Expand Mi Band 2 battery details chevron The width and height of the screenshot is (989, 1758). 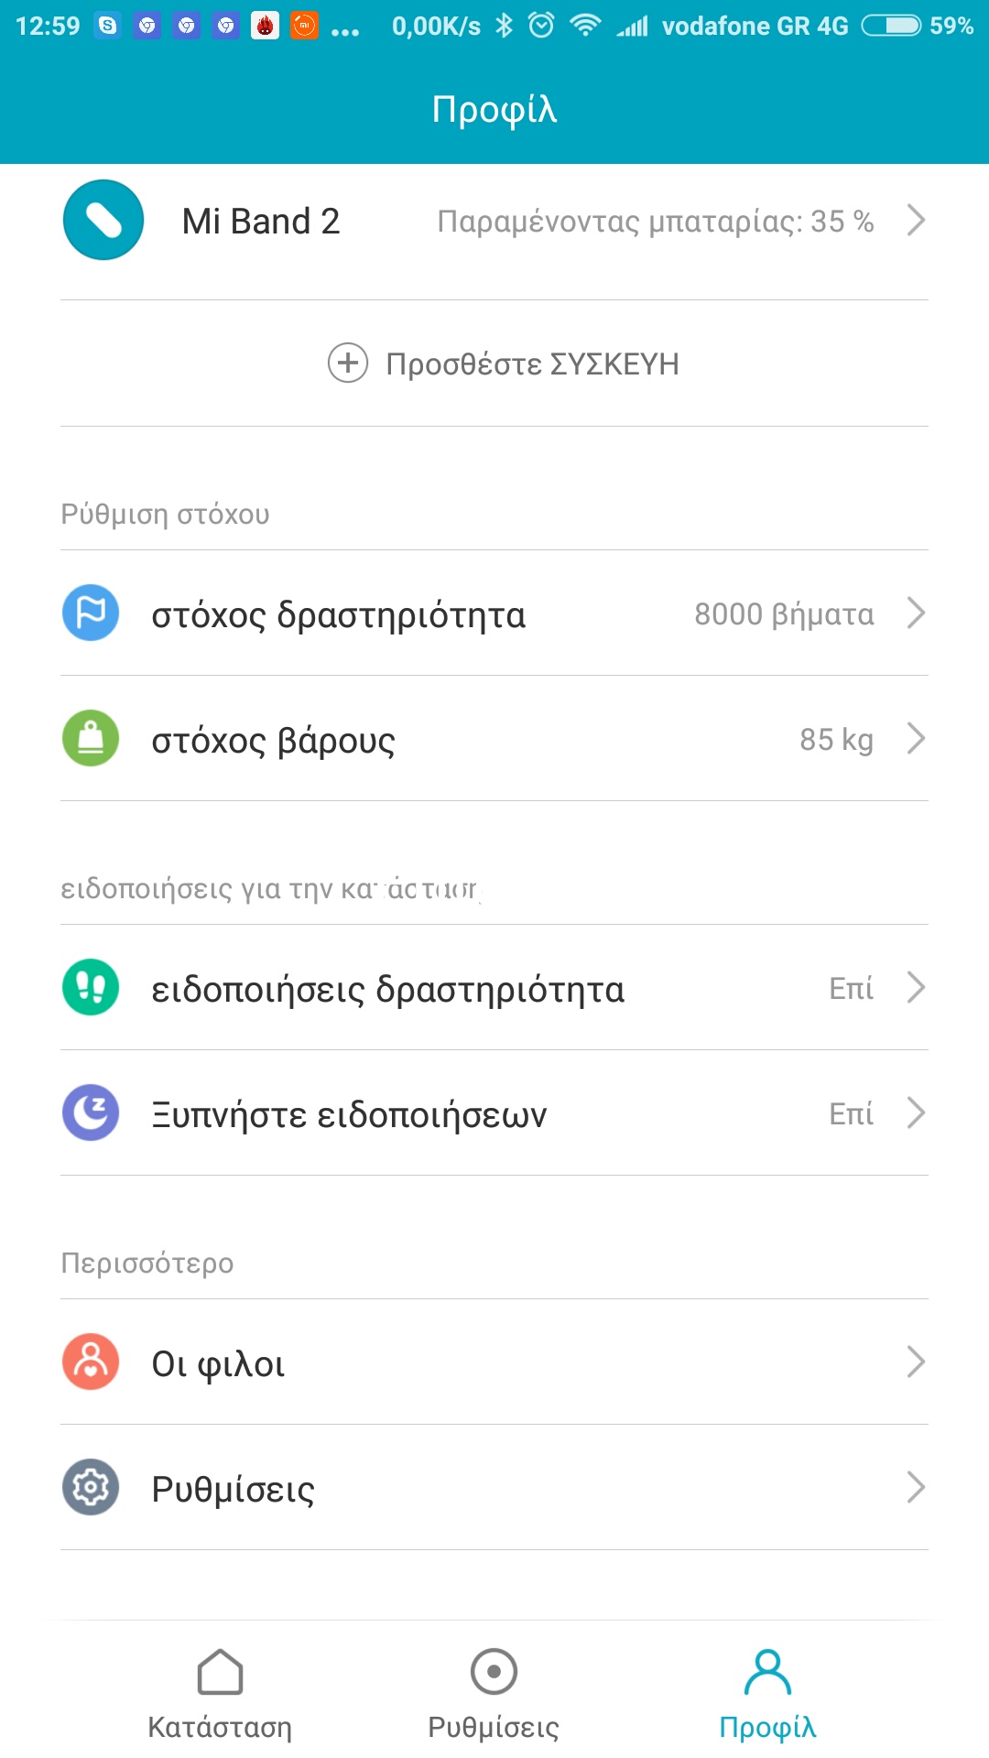(915, 221)
